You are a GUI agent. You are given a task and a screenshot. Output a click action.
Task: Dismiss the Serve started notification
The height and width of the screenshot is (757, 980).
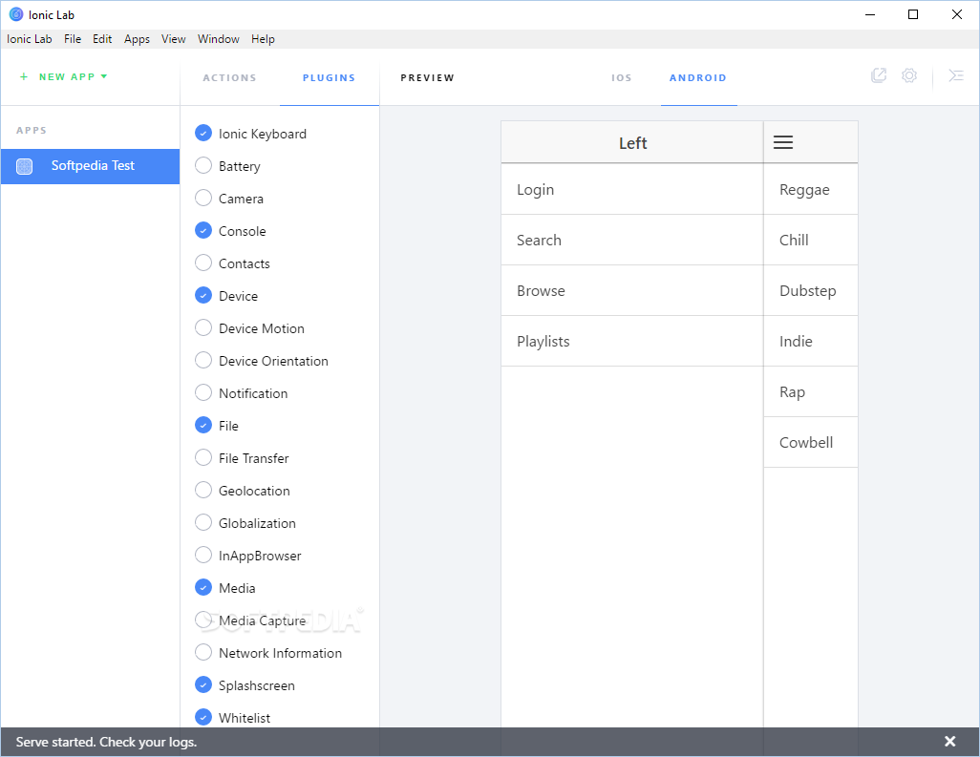[950, 742]
